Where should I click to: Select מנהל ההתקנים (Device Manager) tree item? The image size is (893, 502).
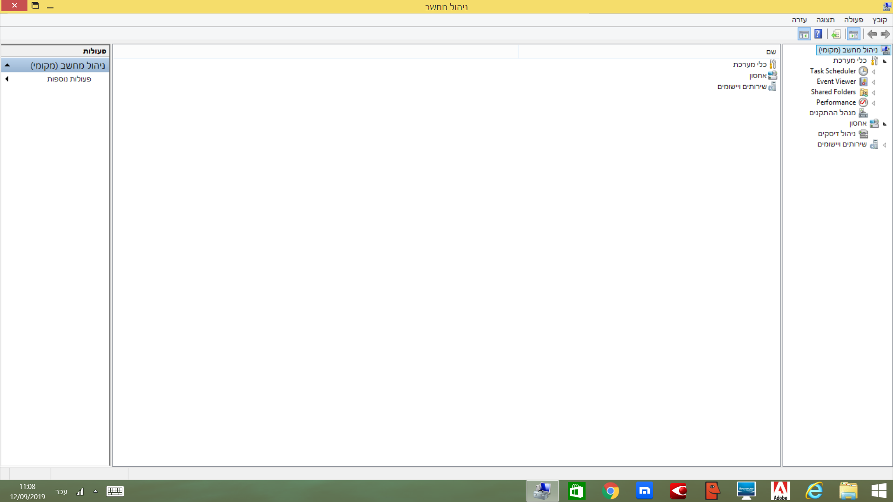coord(832,113)
